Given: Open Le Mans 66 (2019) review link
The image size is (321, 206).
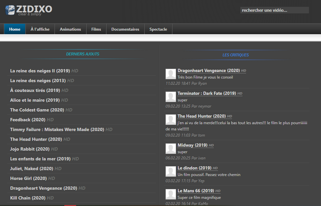Looking at the screenshot, I should (199, 191).
